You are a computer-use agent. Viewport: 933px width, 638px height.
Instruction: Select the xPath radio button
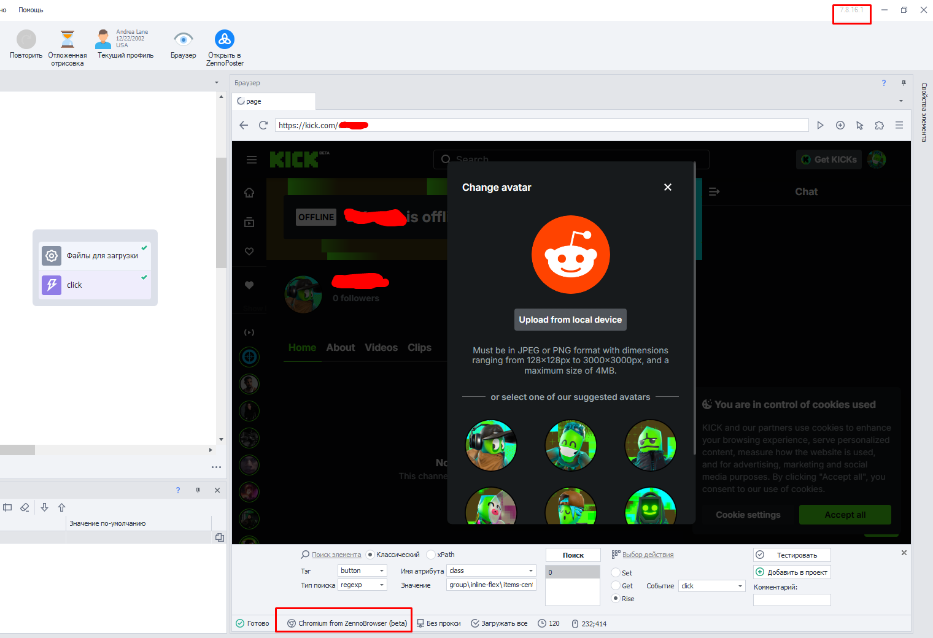pyautogui.click(x=431, y=555)
